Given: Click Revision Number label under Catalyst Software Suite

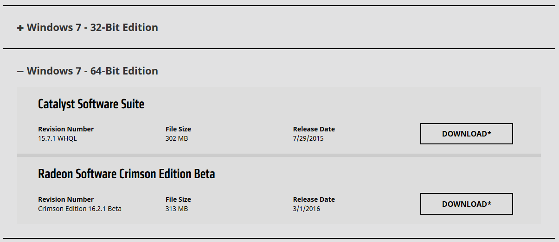Looking at the screenshot, I should [x=66, y=129].
